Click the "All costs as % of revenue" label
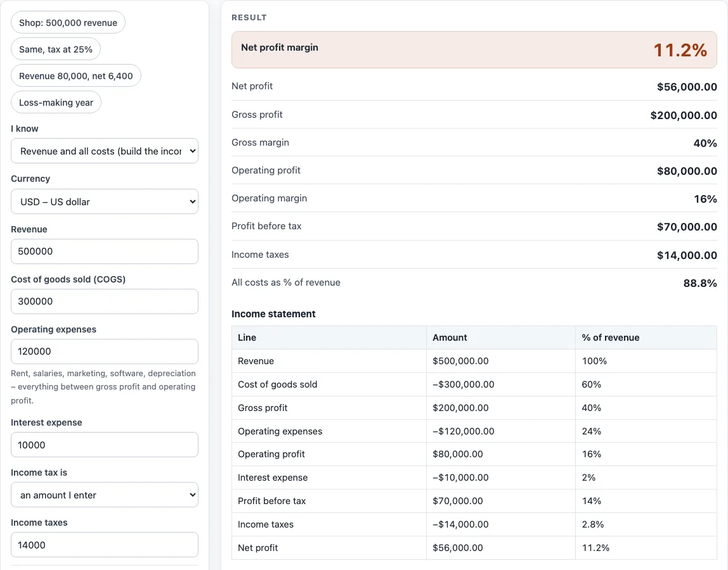The image size is (728, 570). click(286, 282)
